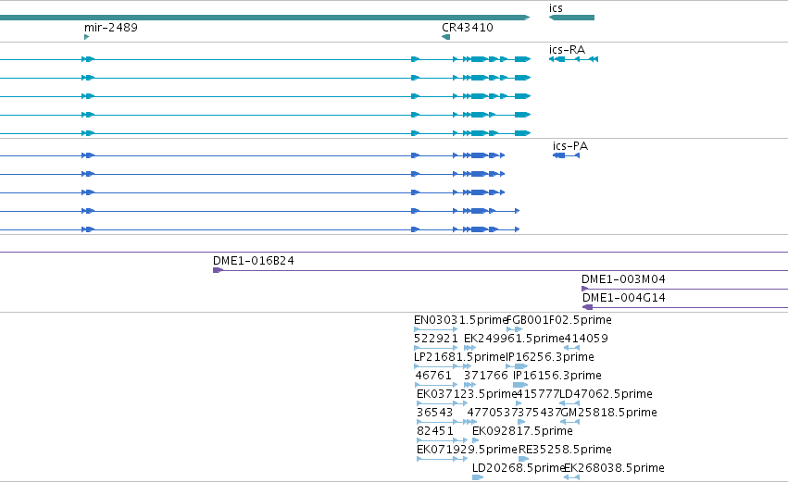Click the RE35258.5prime block glyph
The image size is (788, 482).
[x=524, y=459]
